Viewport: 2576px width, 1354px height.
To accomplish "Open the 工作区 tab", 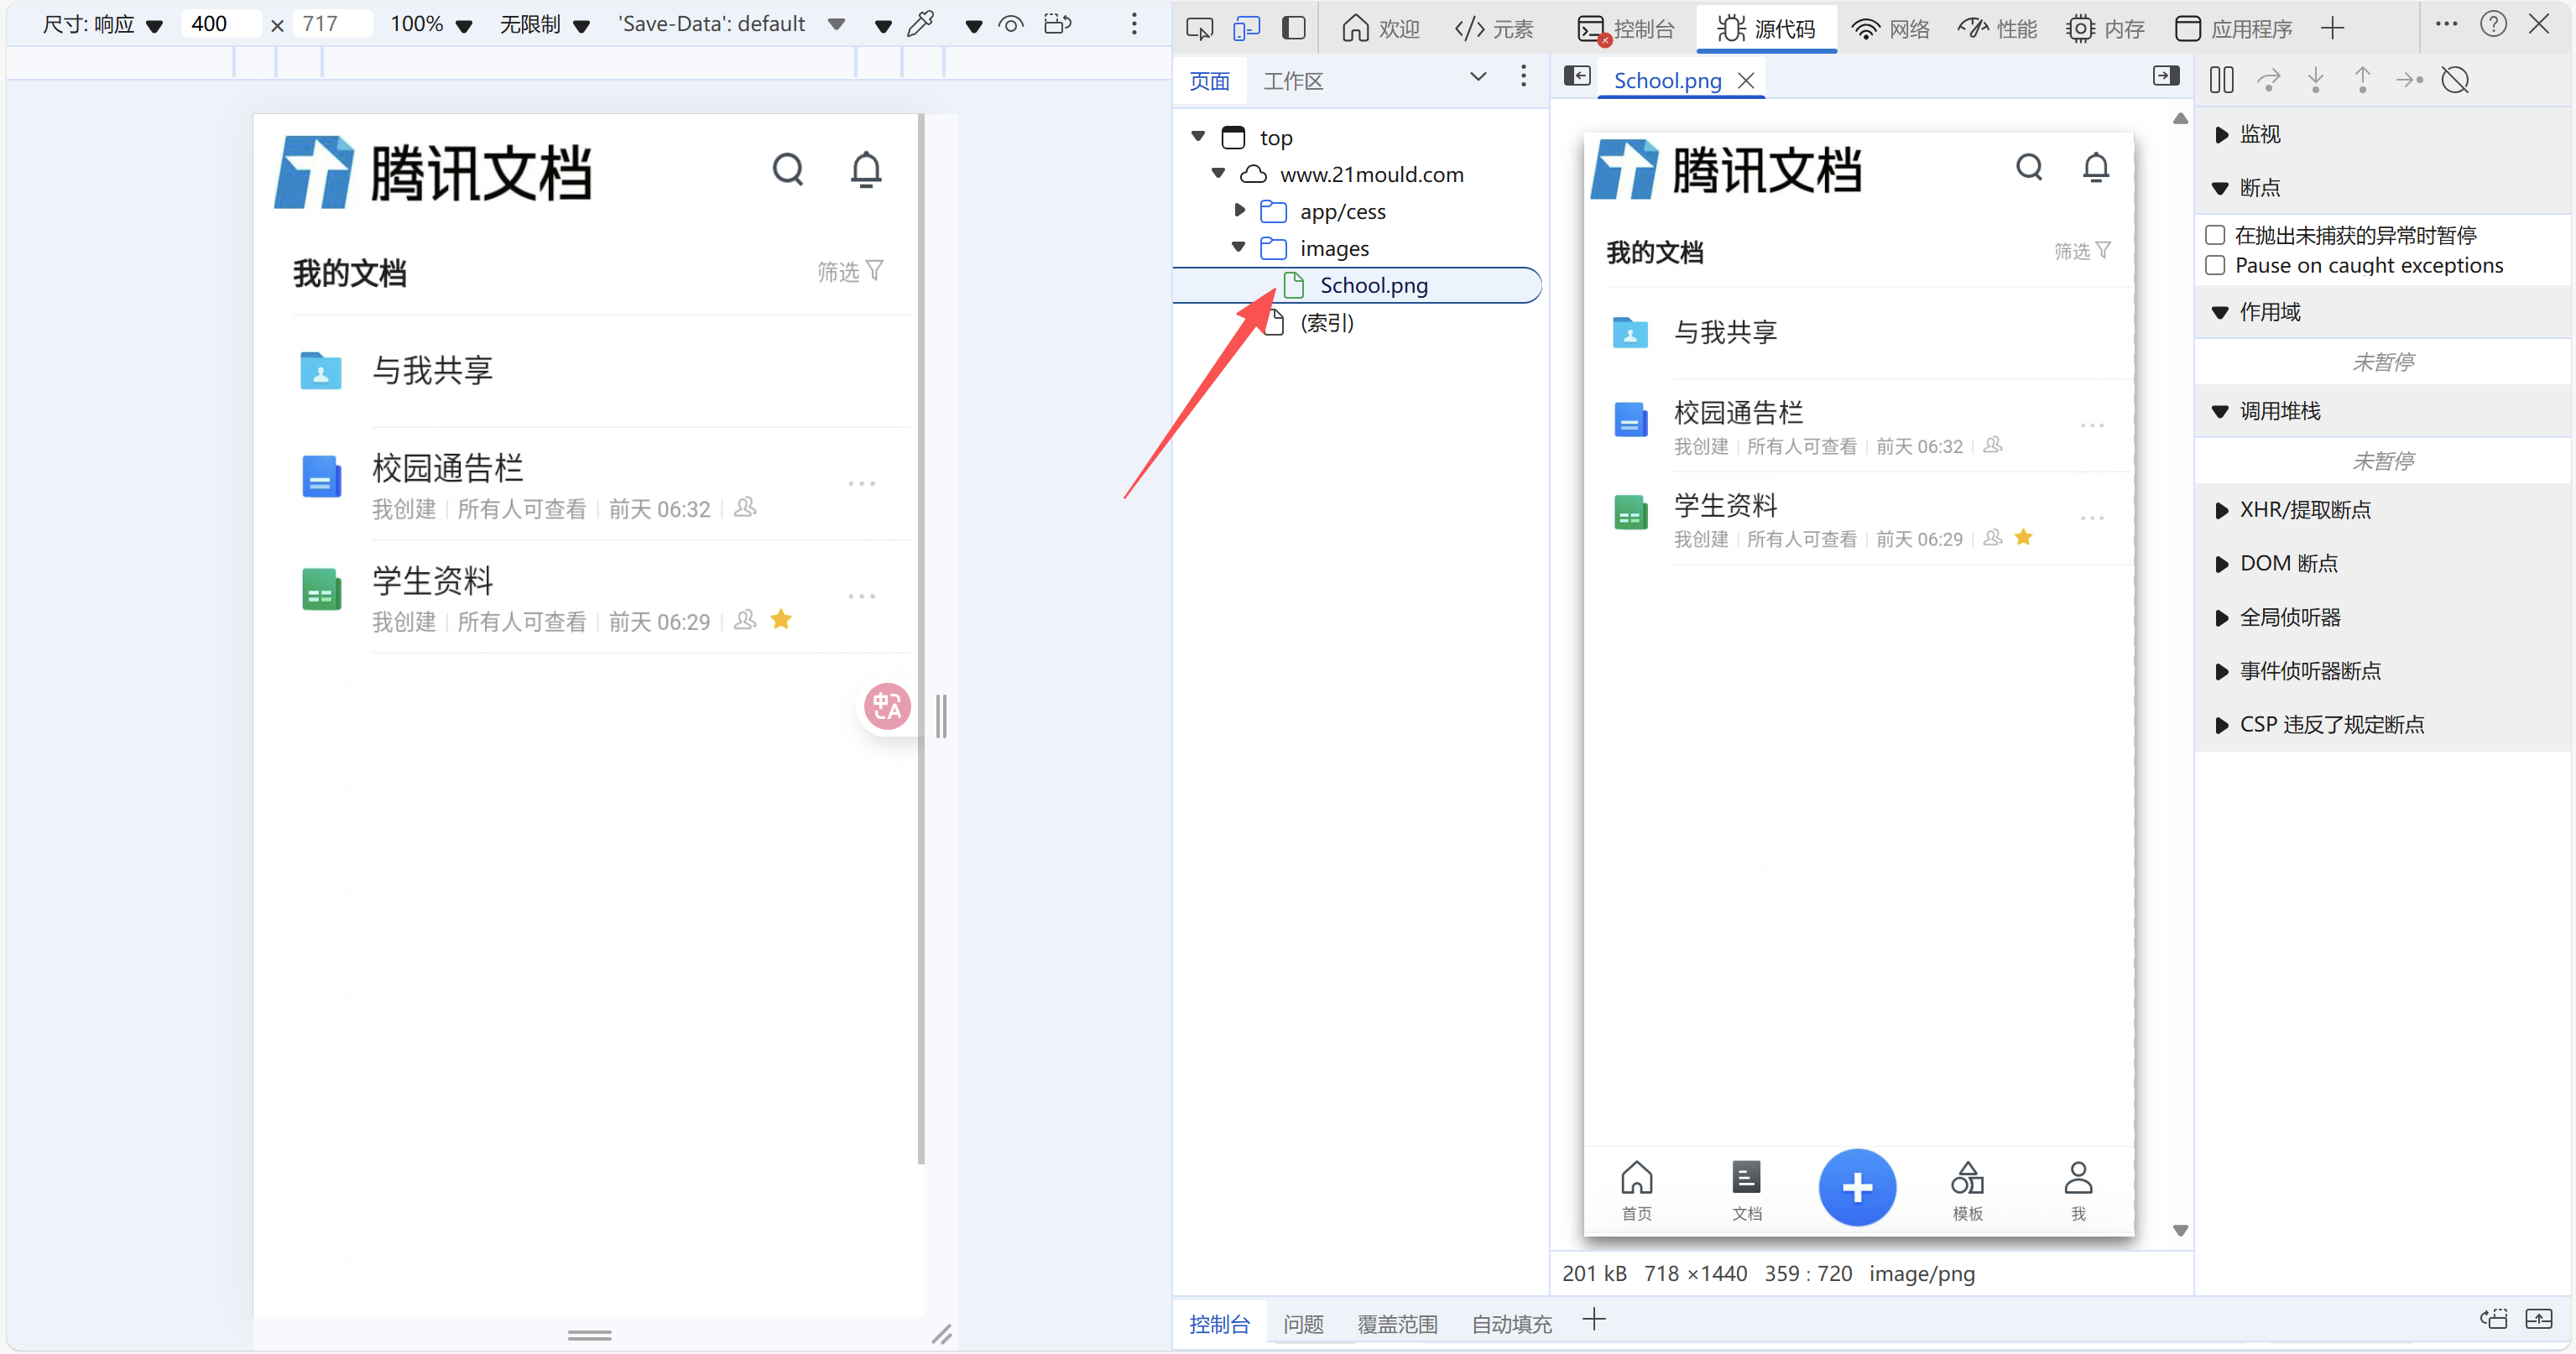I will click(x=1292, y=81).
